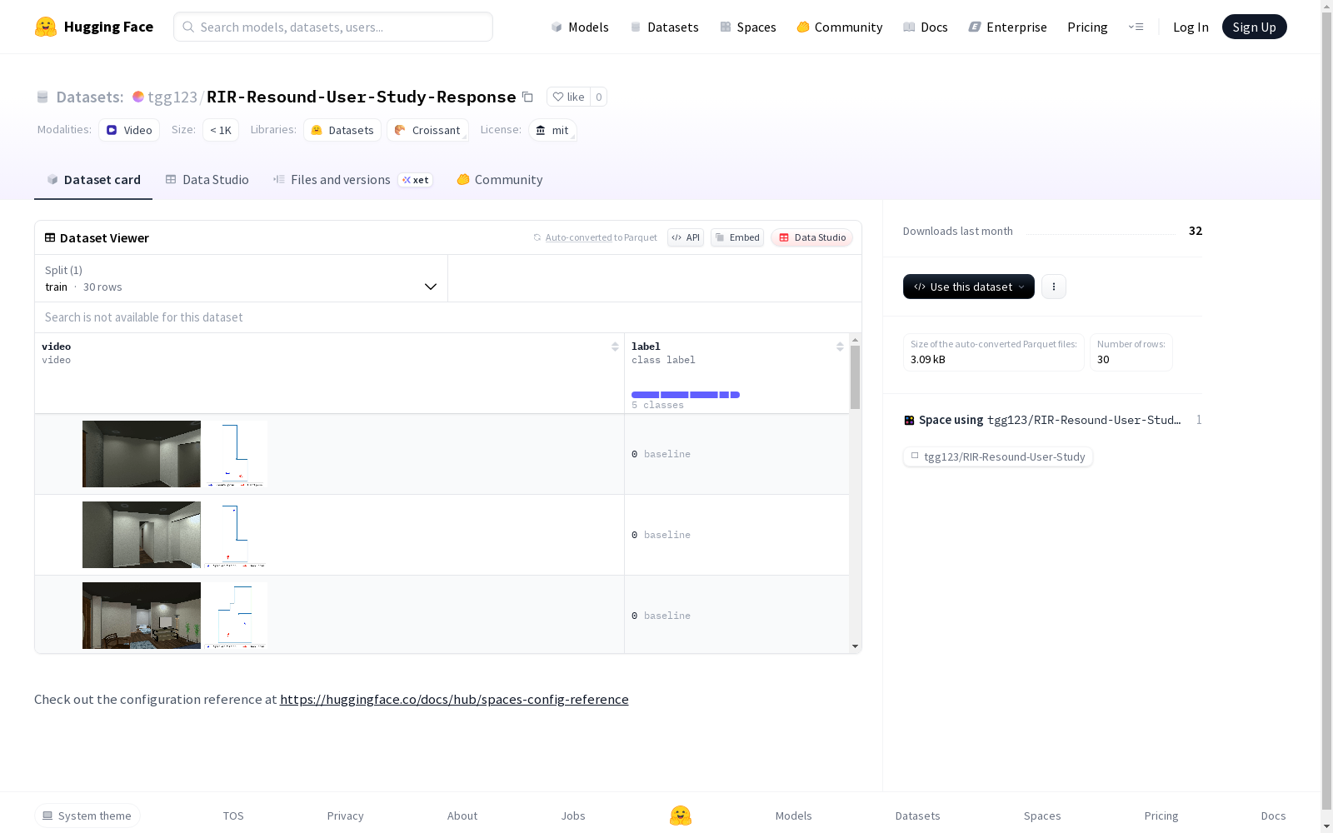This screenshot has width=1333, height=833.
Task: Click the dataset viewer scroll down arrow
Action: tap(855, 646)
